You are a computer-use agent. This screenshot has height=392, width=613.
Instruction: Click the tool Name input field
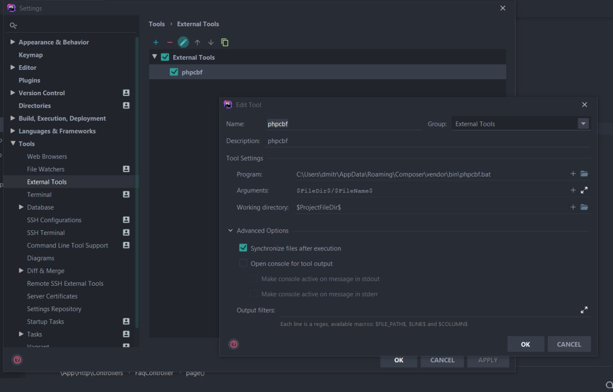343,123
